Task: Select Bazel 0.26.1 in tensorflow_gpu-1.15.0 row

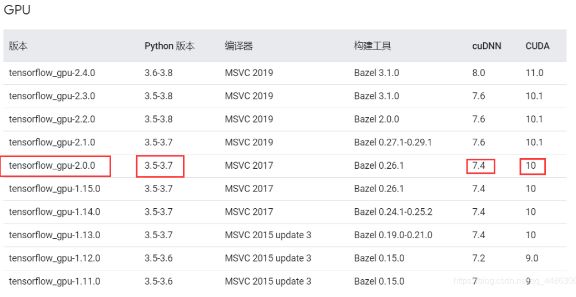Action: click(x=379, y=188)
